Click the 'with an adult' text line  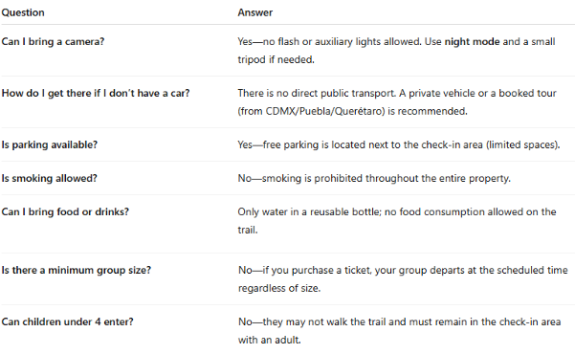pyautogui.click(x=269, y=340)
